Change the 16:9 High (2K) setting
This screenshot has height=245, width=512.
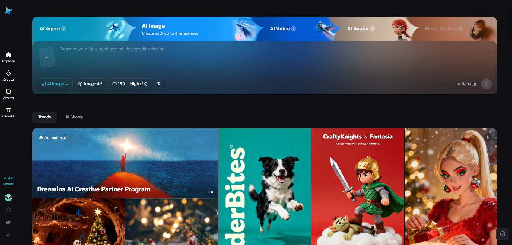point(130,84)
